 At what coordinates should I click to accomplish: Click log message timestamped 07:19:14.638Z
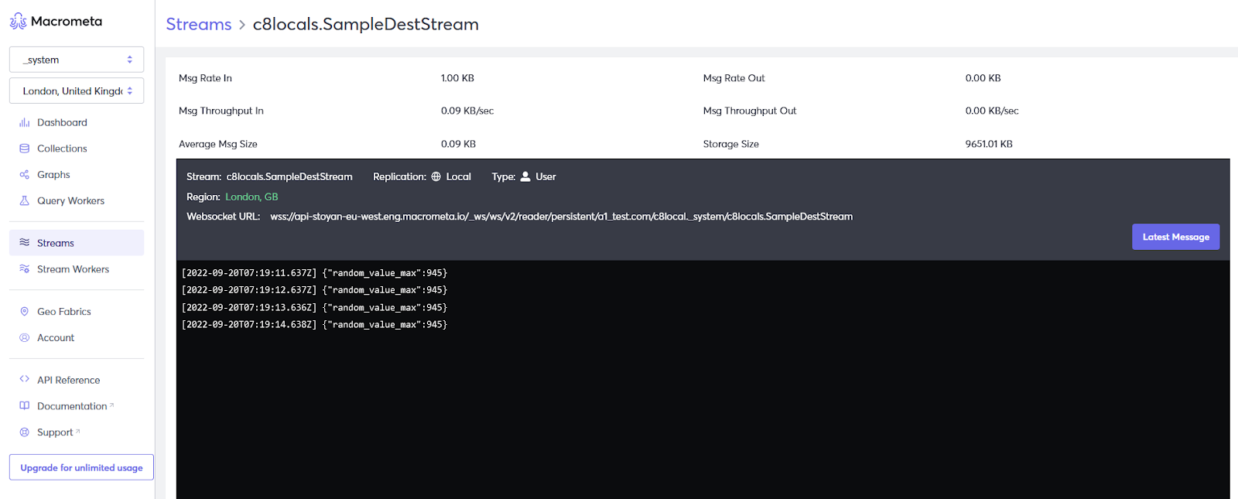click(314, 325)
